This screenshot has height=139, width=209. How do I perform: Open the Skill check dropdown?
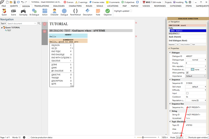[196, 87]
